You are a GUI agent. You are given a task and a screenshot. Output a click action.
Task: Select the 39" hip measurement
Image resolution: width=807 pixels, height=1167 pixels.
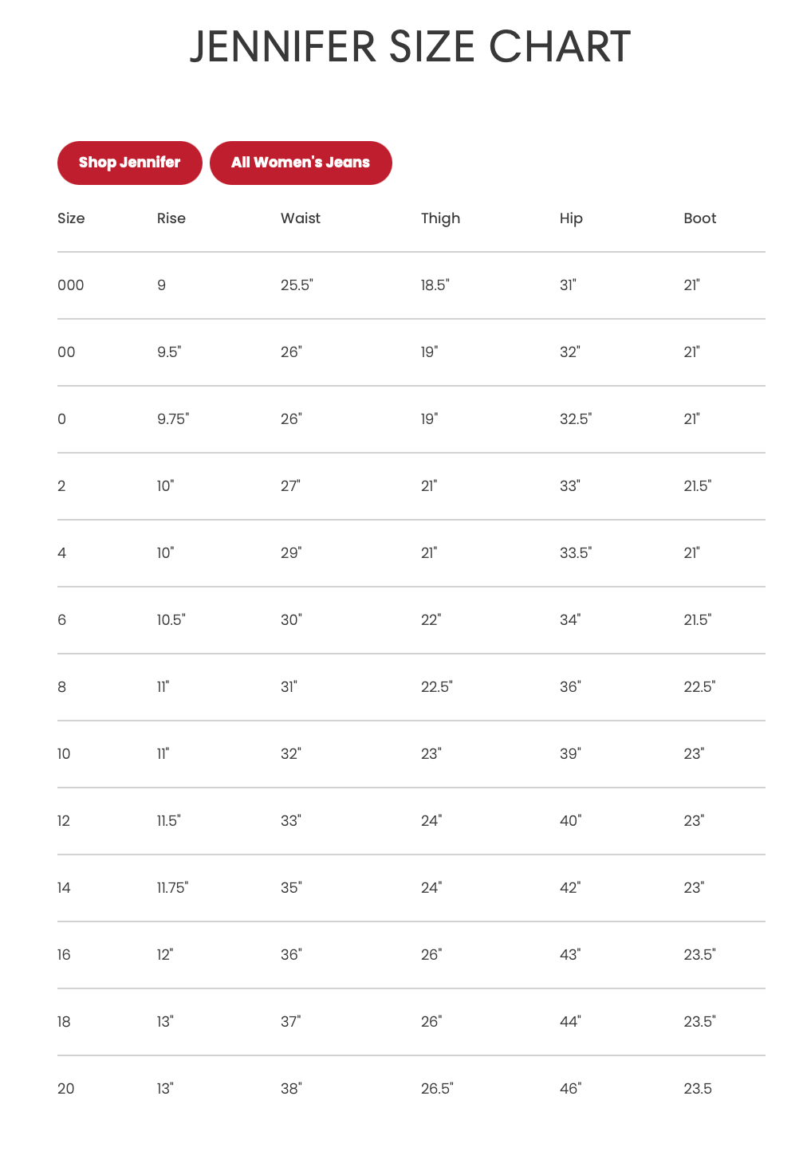coord(570,754)
